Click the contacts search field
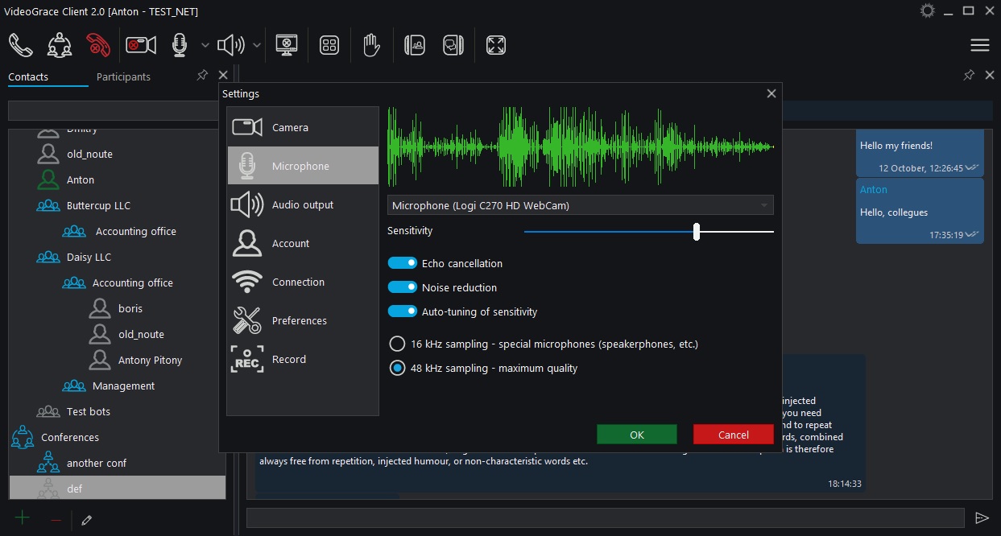The image size is (1001, 536). [114, 110]
